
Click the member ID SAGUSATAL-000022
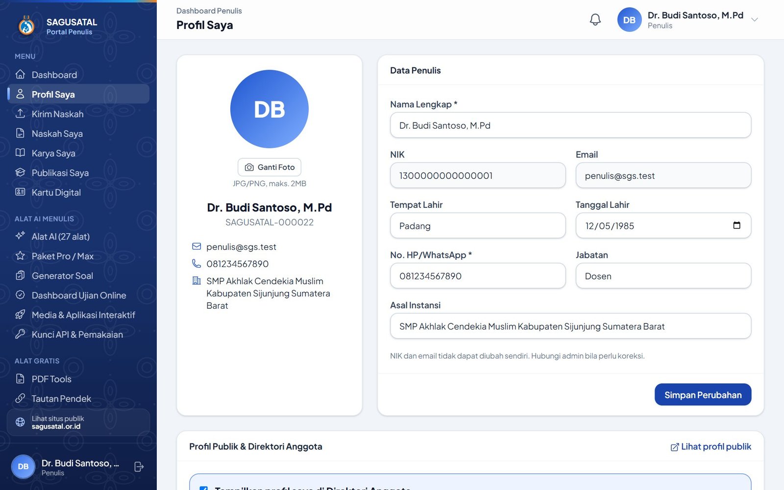[269, 222]
